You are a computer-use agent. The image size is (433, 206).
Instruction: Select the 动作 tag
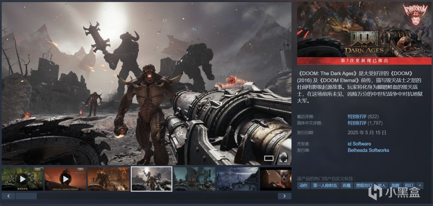point(303,185)
